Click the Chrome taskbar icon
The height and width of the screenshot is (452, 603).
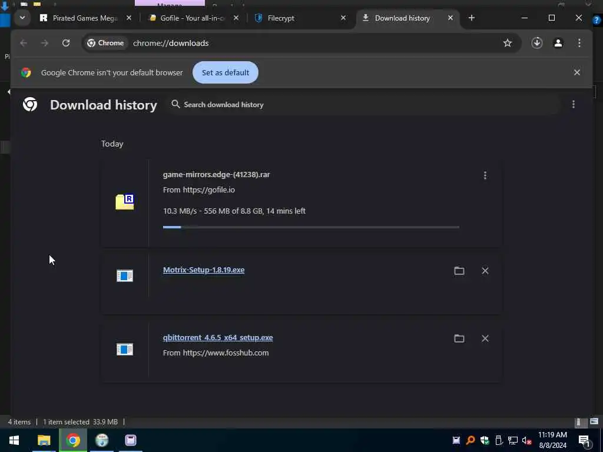72,440
